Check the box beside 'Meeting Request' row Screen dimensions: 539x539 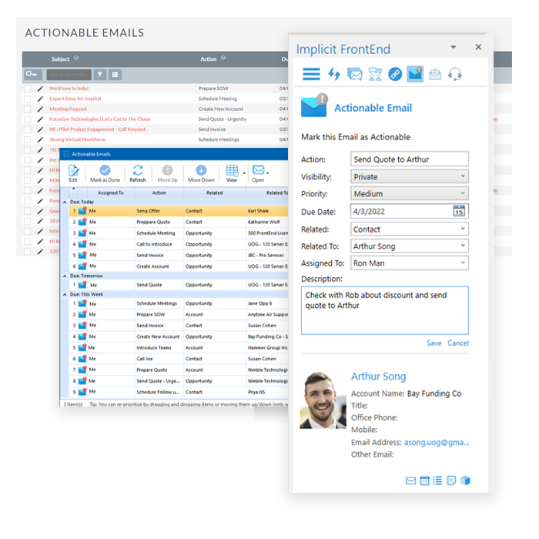click(28, 109)
